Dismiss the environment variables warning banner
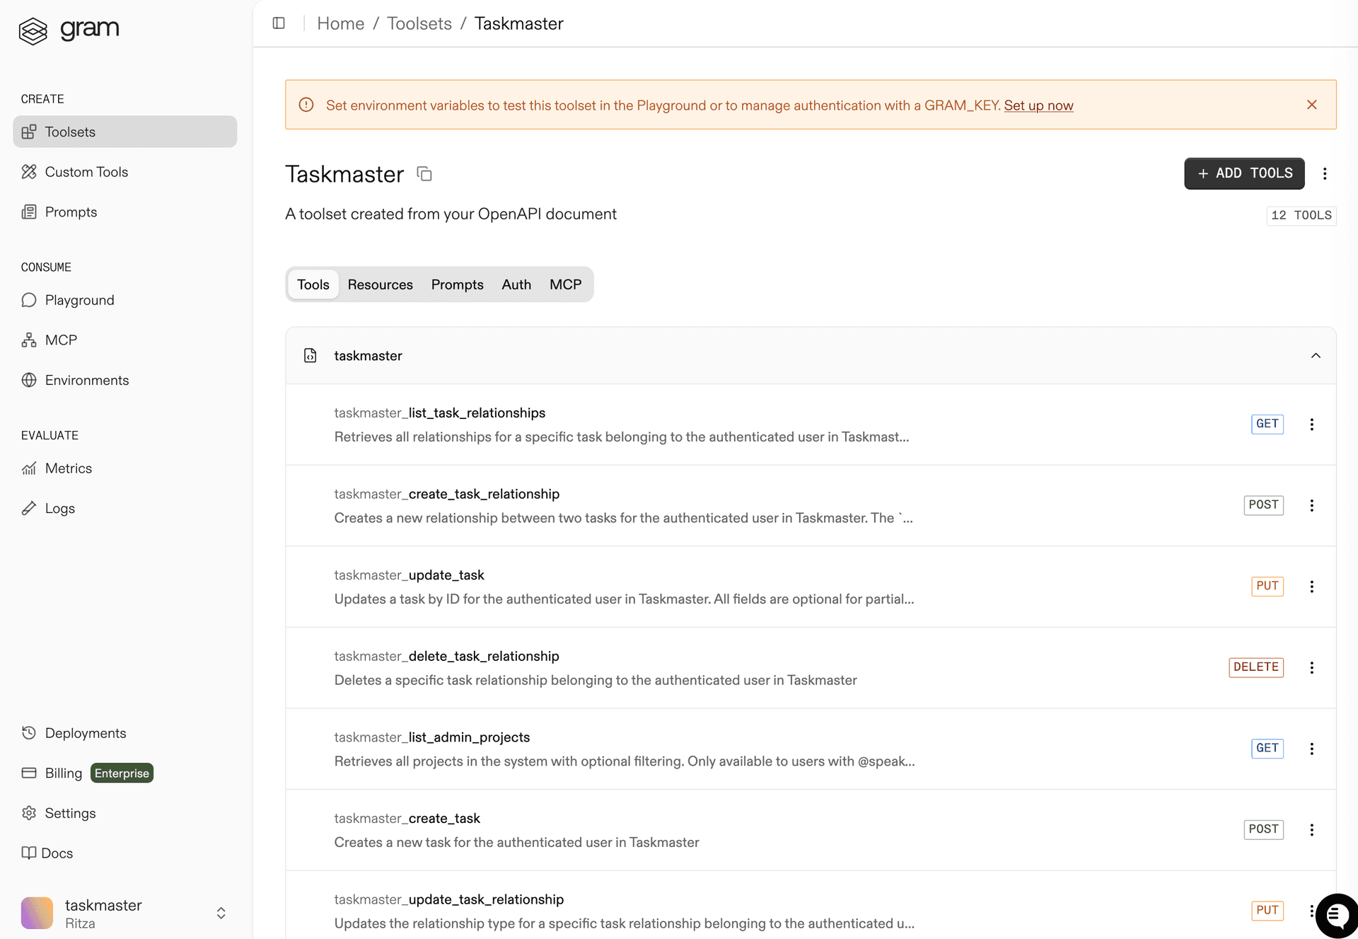1358x939 pixels. tap(1312, 104)
